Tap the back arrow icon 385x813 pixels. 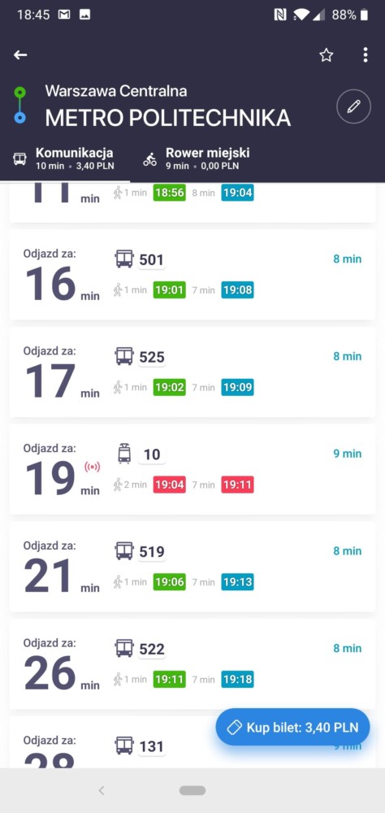point(20,55)
